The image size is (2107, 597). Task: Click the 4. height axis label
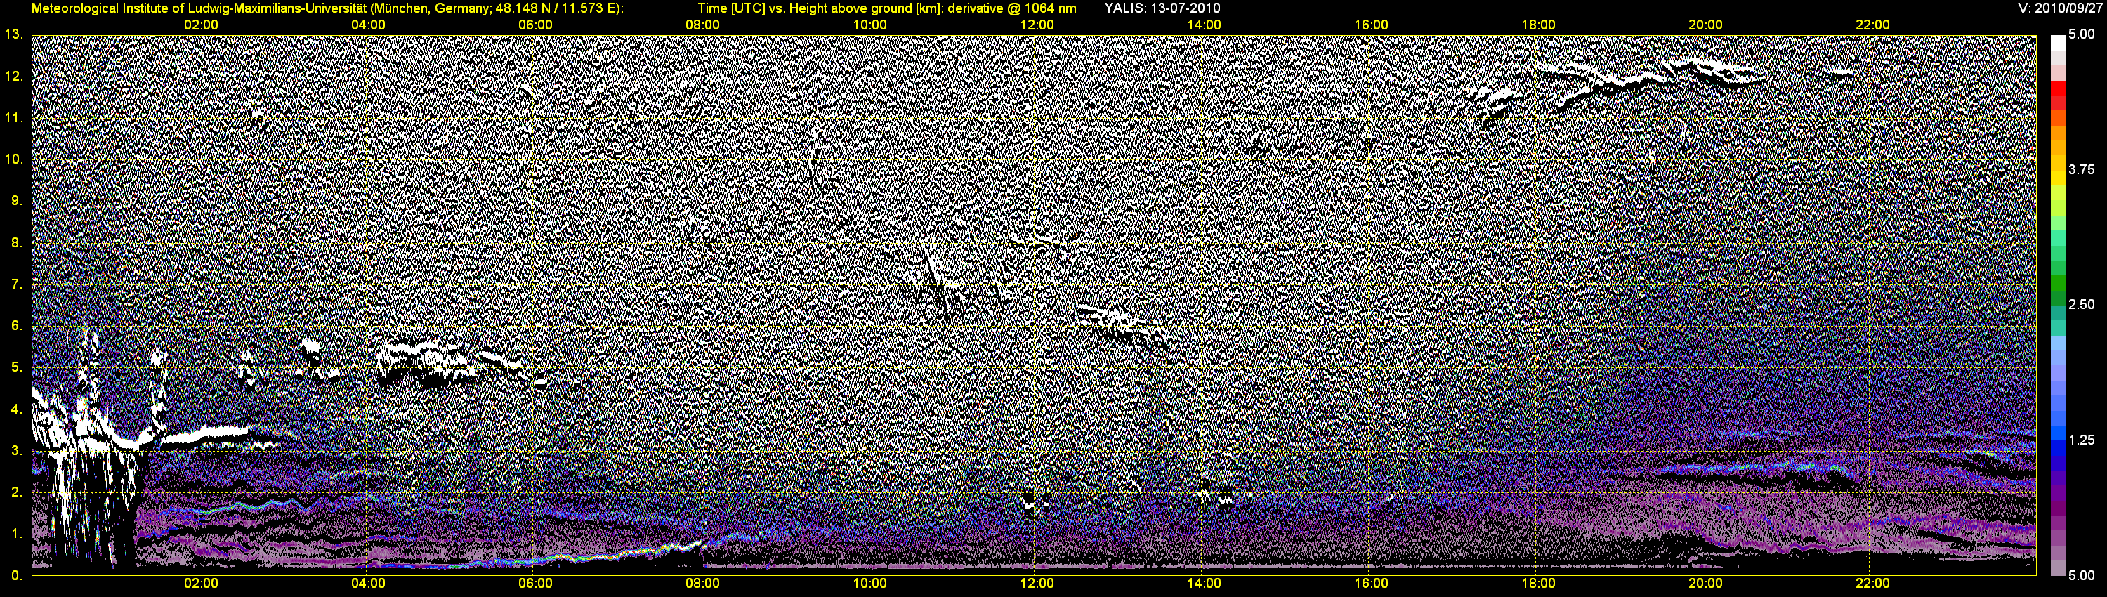(18, 409)
